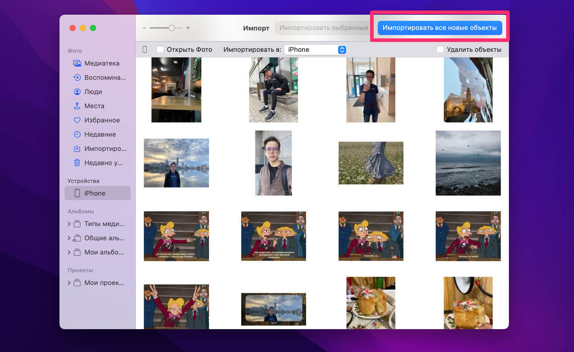The width and height of the screenshot is (574, 352).
Task: Click the zoom-in plus icon in toolbar
Action: click(x=188, y=28)
